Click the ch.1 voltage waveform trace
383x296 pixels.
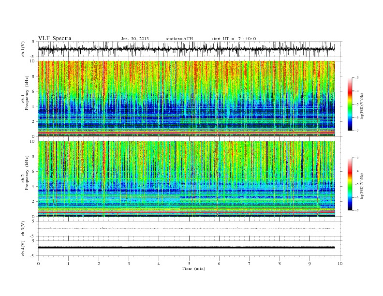pyautogui.click(x=186, y=49)
